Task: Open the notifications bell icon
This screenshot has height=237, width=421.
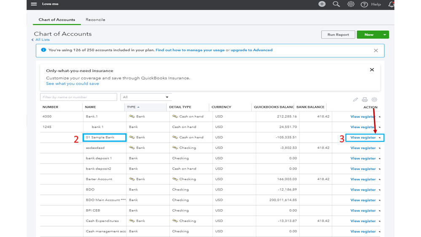Action: (x=391, y=4)
